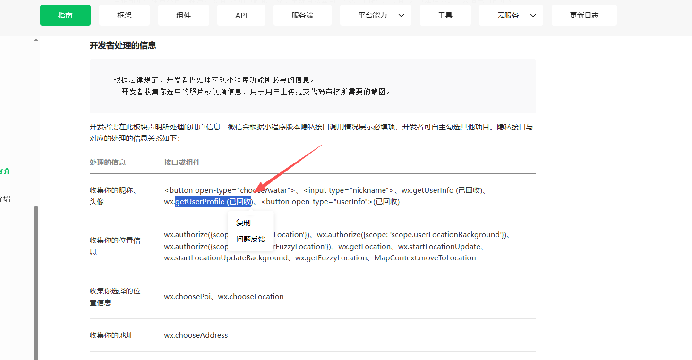
Task: Choose 复制 from the context menu
Action: [x=243, y=223]
